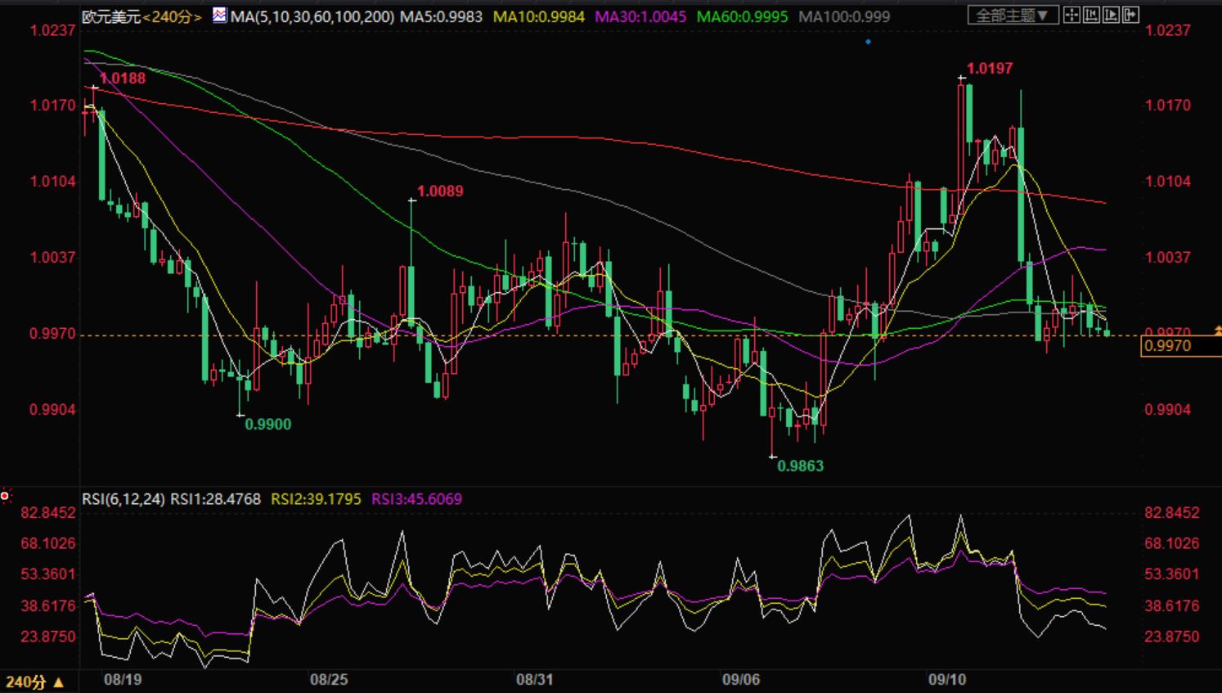Click the MA indicator chart icon
The width and height of the screenshot is (1222, 693).
(219, 15)
